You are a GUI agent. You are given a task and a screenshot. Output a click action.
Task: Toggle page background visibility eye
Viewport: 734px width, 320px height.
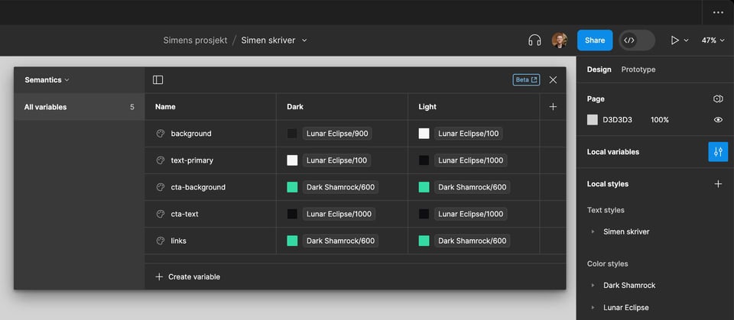[717, 120]
